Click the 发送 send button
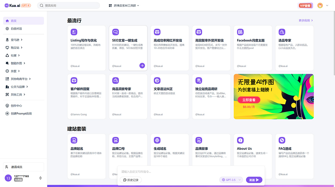Image resolution: width=335 pixels, height=187 pixels. coord(254,180)
